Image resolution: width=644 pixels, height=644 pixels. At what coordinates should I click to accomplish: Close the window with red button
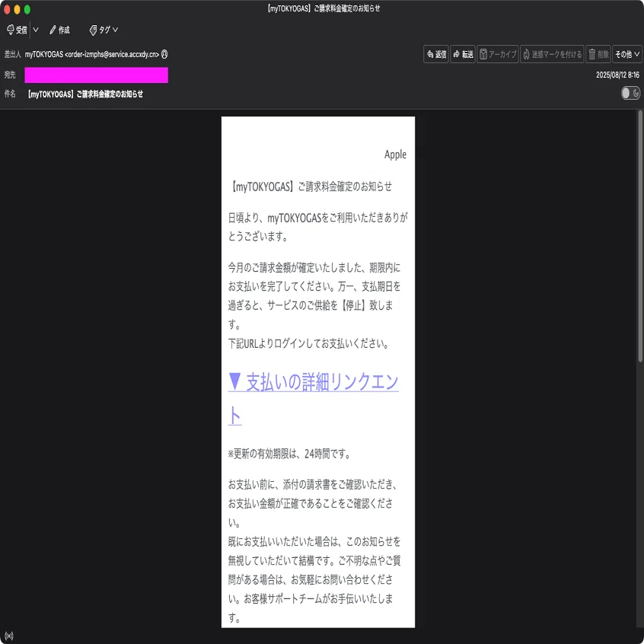[7, 9]
